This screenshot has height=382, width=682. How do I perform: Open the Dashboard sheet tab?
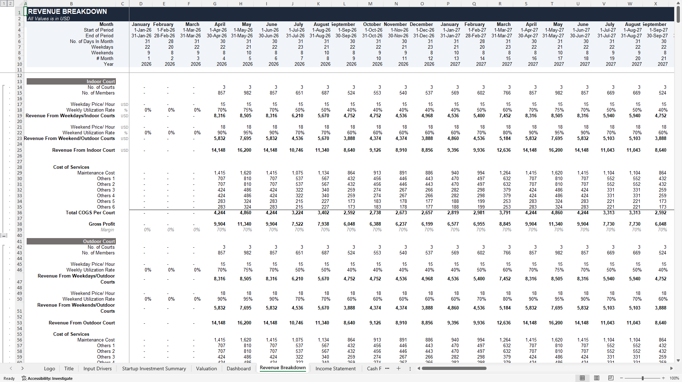(x=239, y=368)
